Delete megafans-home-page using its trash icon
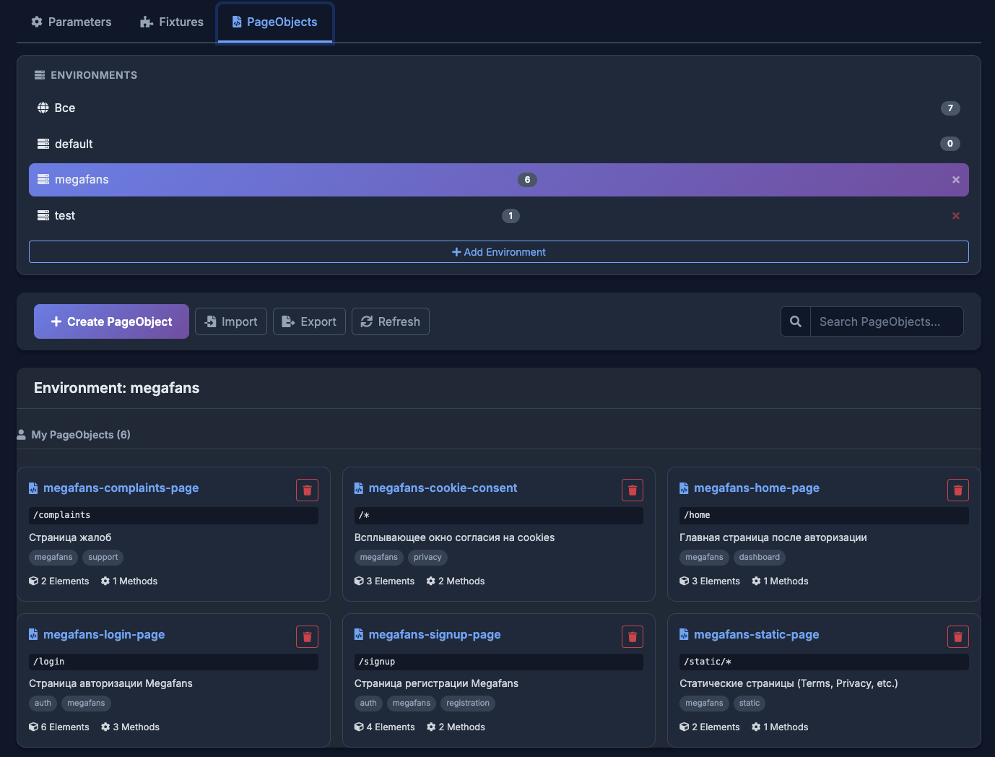 [x=957, y=490]
